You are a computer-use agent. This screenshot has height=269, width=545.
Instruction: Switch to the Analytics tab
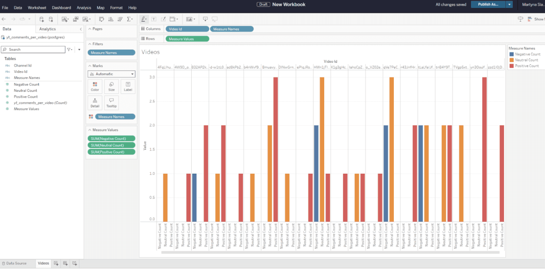pos(47,29)
